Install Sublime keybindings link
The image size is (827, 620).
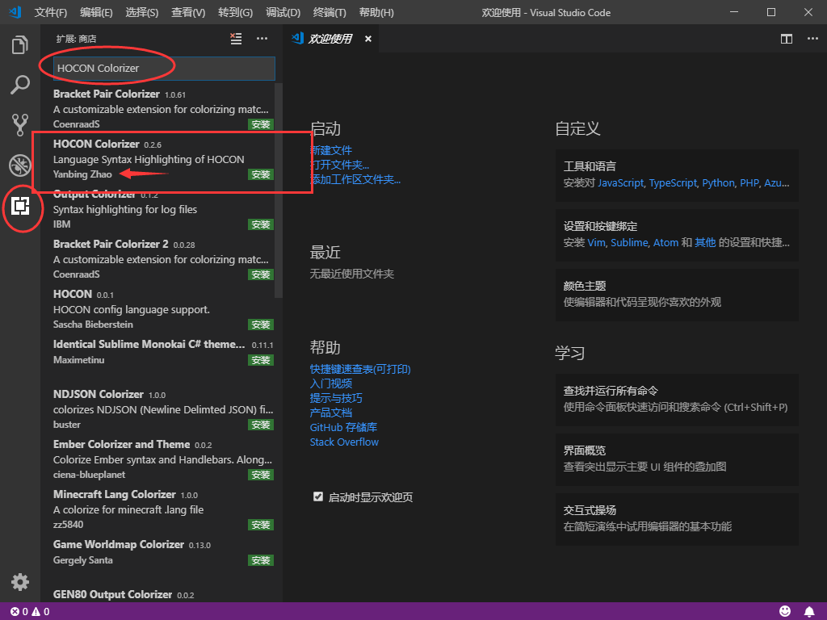pyautogui.click(x=629, y=242)
